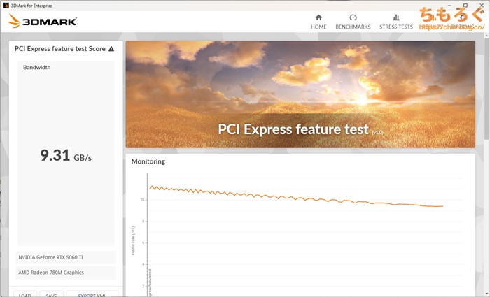Click the warning triangle beside the score title
490x297 pixels.
click(111, 49)
